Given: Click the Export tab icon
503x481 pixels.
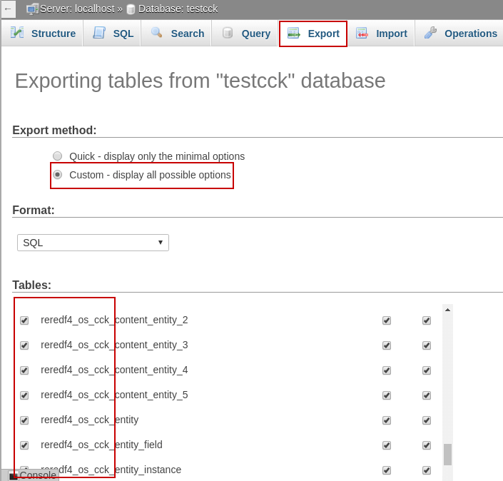Looking at the screenshot, I should click(293, 33).
